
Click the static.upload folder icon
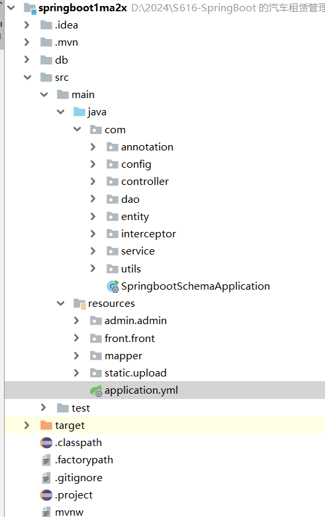[x=96, y=373]
